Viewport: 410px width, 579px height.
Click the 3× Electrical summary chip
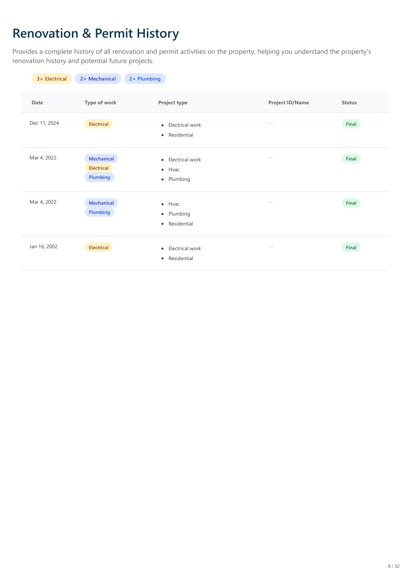pos(51,79)
